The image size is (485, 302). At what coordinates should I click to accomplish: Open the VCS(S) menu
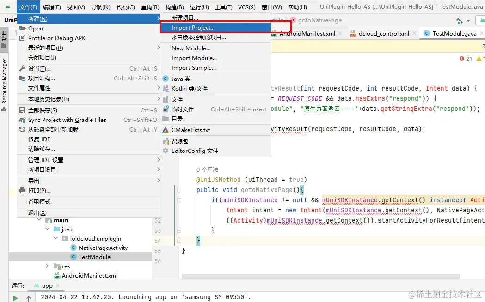pyautogui.click(x=246, y=7)
